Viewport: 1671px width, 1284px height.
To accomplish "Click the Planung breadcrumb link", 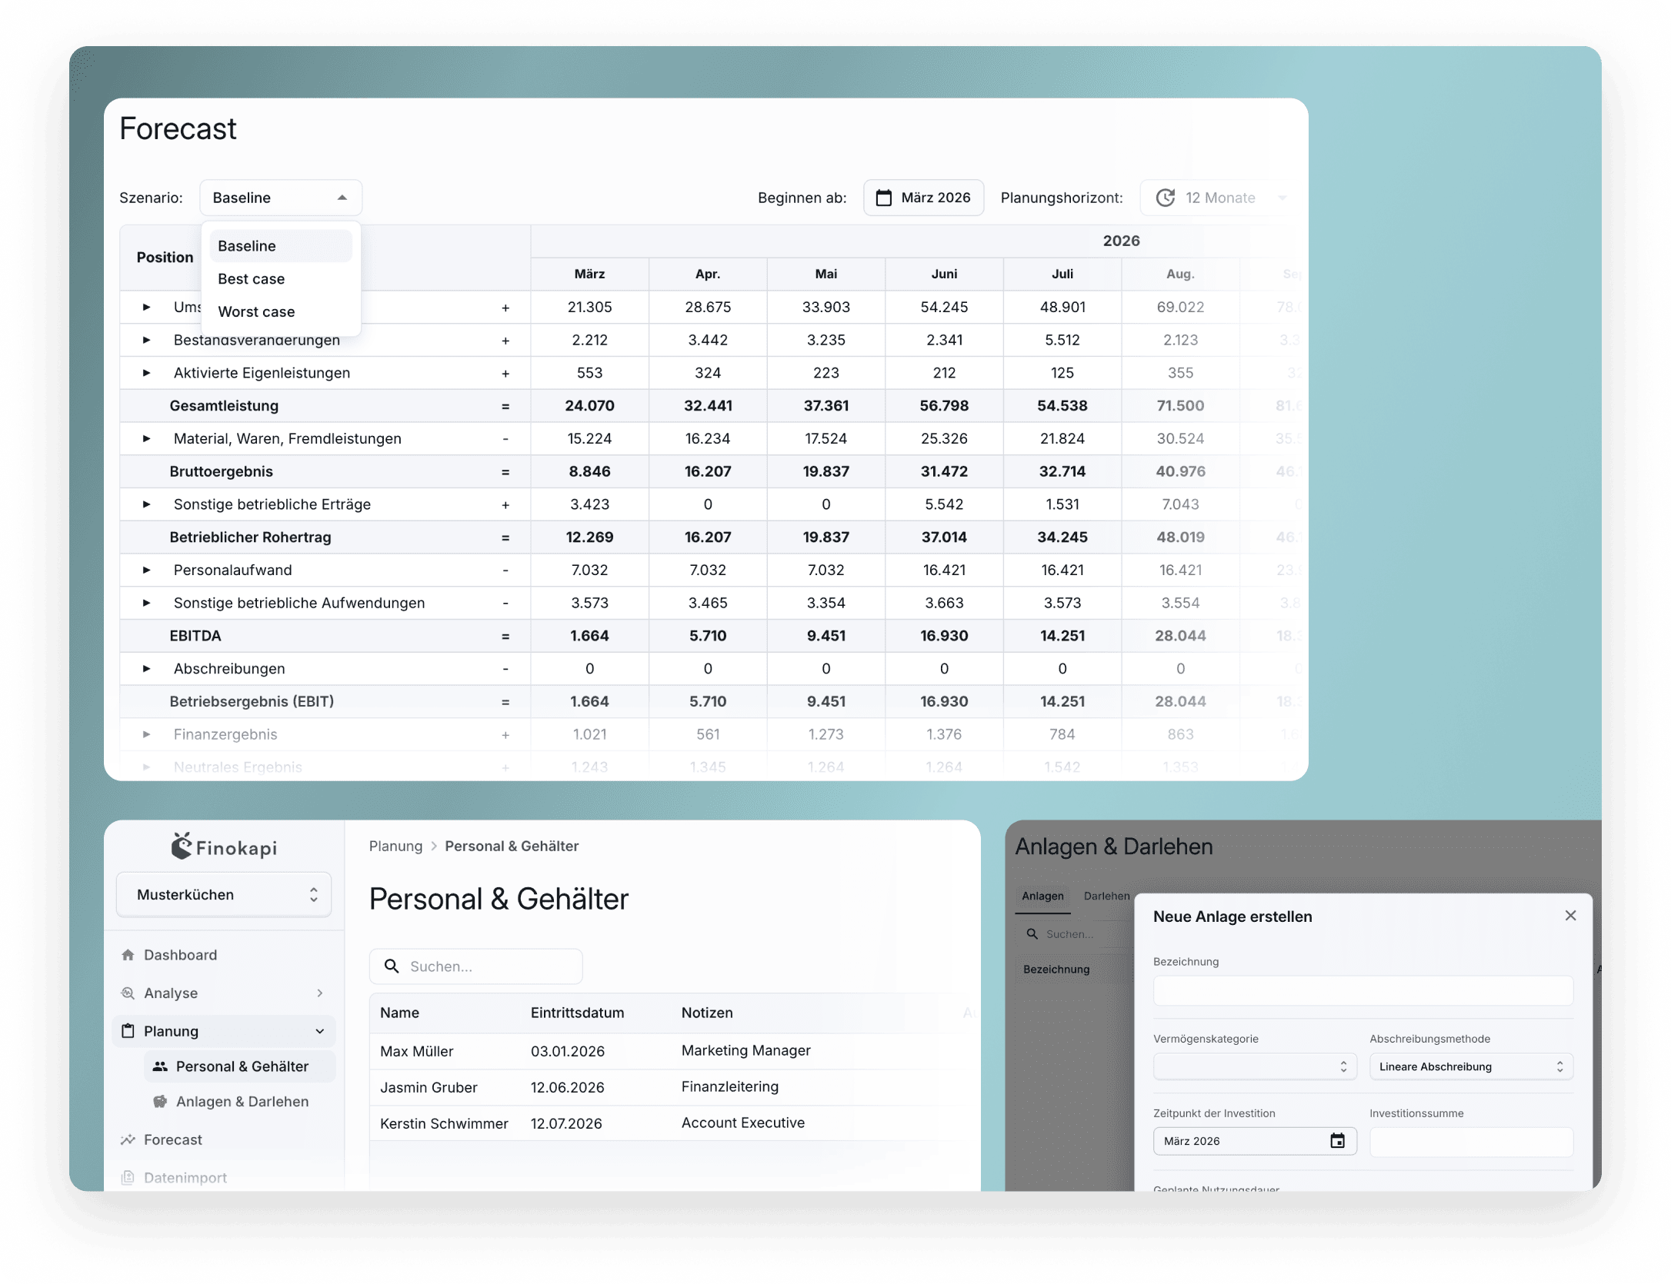I will [395, 847].
